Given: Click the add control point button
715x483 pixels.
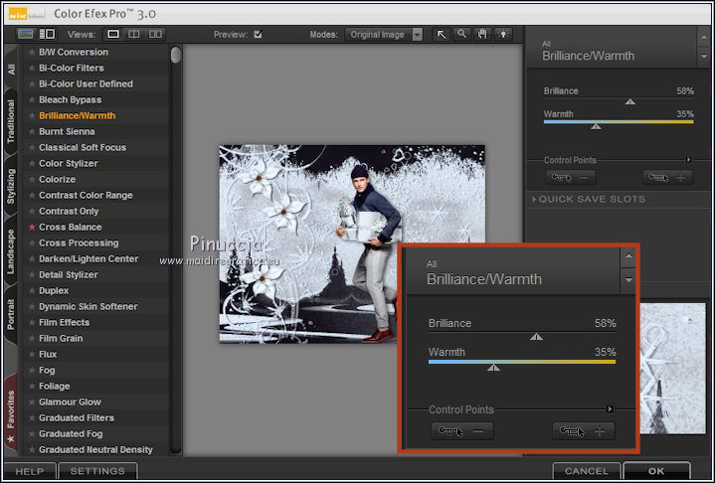Looking at the screenshot, I should pyautogui.click(x=667, y=178).
